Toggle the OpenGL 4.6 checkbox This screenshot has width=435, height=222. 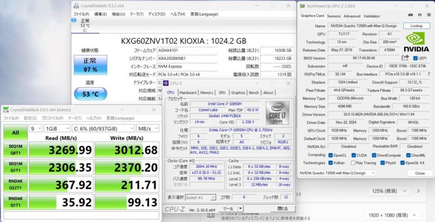pyautogui.click(x=402, y=163)
